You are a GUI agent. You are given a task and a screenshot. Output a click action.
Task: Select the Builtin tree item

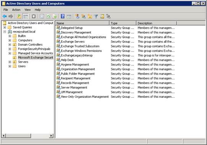(x=22, y=36)
